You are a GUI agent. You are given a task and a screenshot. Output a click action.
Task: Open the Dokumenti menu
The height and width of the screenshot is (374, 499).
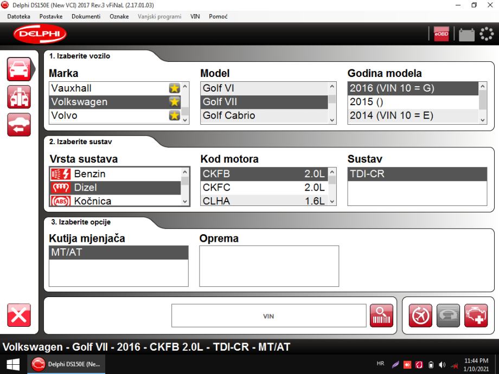tap(86, 17)
